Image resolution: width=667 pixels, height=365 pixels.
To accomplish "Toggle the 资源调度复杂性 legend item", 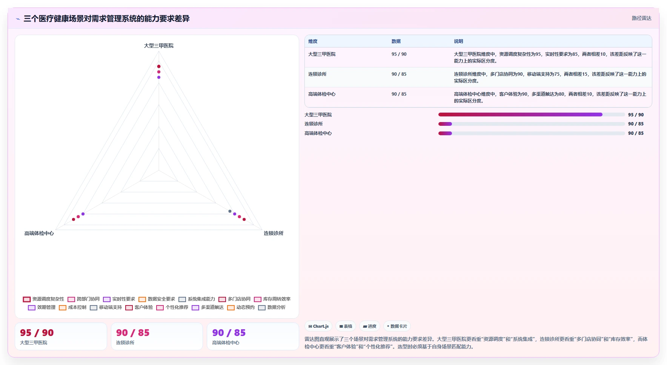I will pyautogui.click(x=43, y=299).
